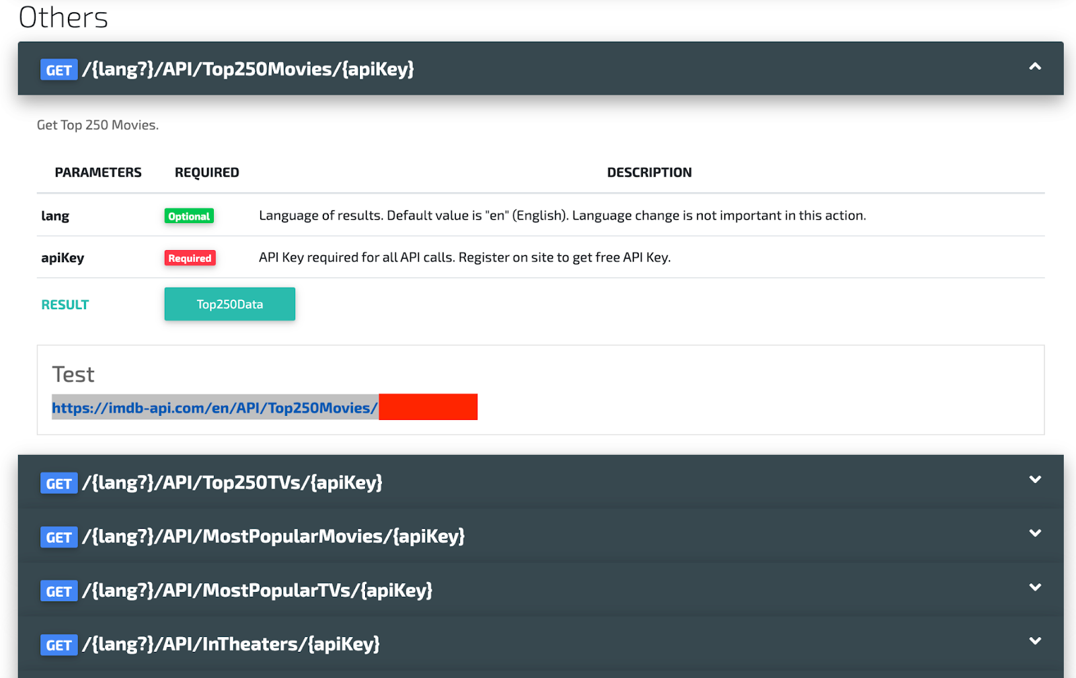Click the redacted red API key block
The height and width of the screenshot is (678, 1076).
[x=428, y=407]
